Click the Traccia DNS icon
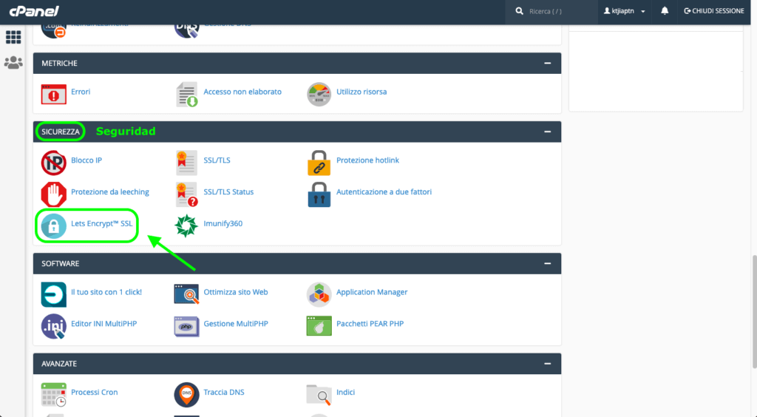Image resolution: width=757 pixels, height=417 pixels. click(x=186, y=395)
